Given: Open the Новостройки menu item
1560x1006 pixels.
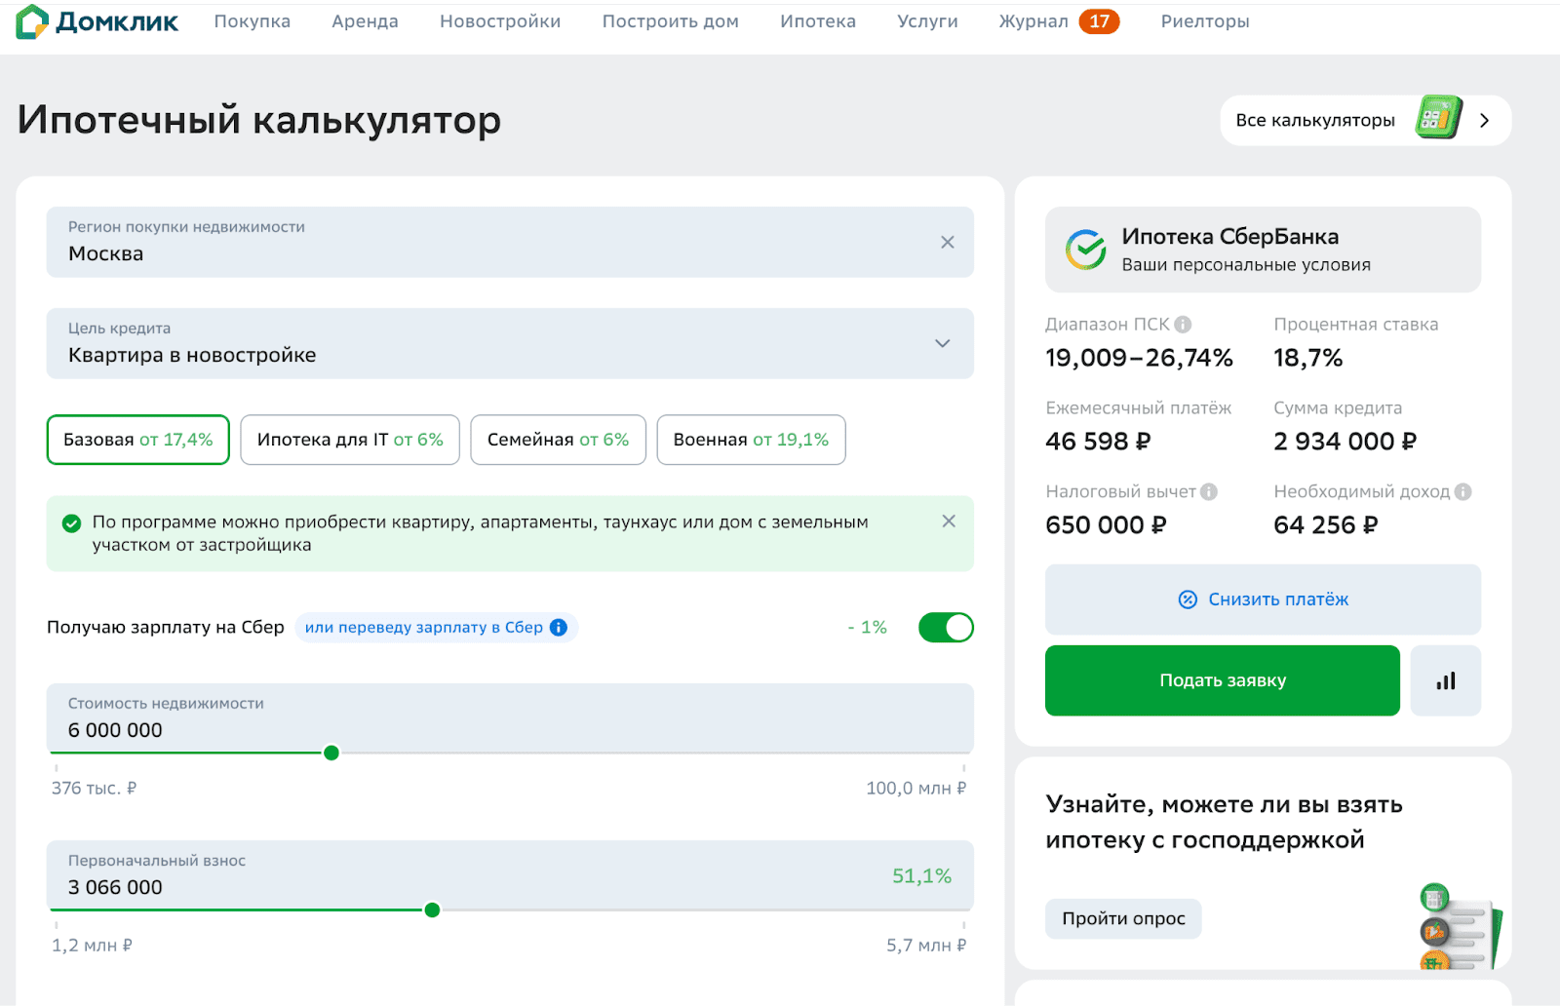Looking at the screenshot, I should (499, 21).
